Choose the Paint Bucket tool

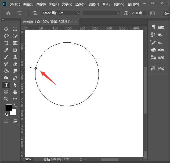(6, 71)
